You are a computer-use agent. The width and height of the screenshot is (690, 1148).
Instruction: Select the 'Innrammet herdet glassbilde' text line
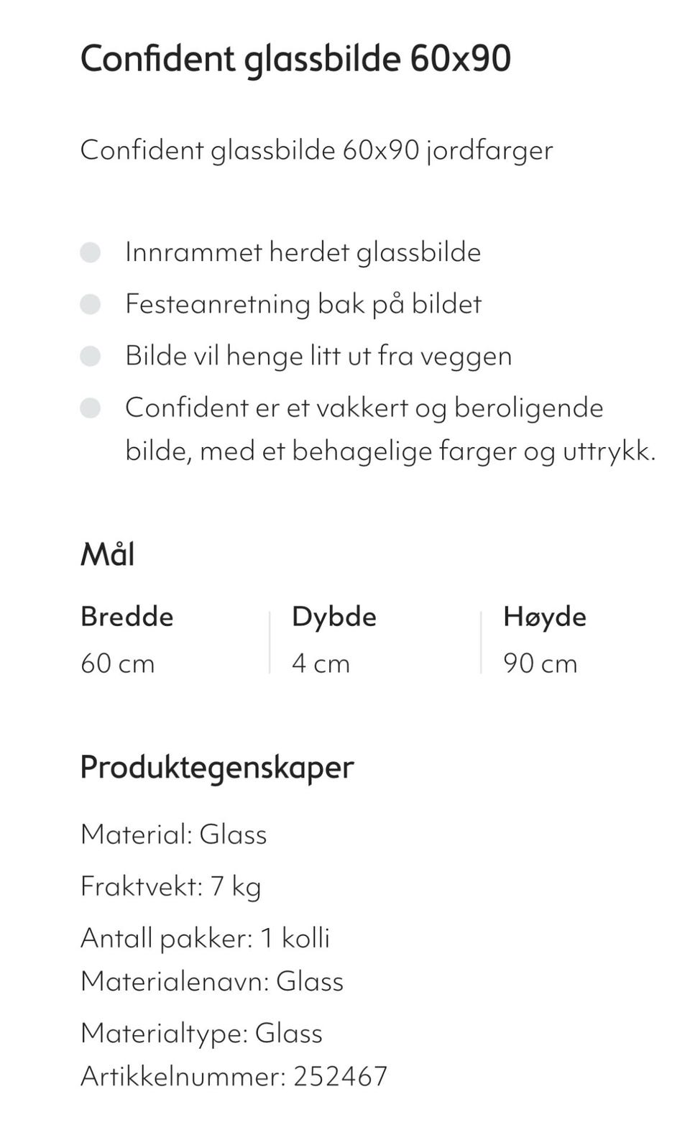[303, 252]
